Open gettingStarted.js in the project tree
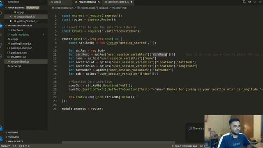This screenshot has height=148, width=263. click(x=21, y=44)
